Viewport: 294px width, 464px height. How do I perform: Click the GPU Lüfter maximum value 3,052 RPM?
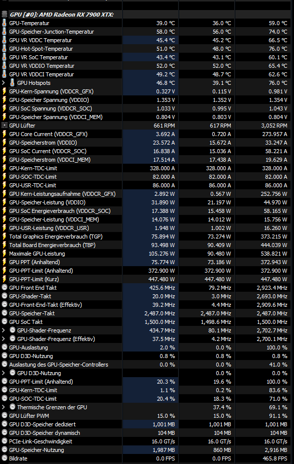(274, 126)
